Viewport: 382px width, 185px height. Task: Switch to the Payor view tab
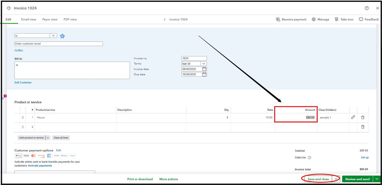(x=50, y=19)
